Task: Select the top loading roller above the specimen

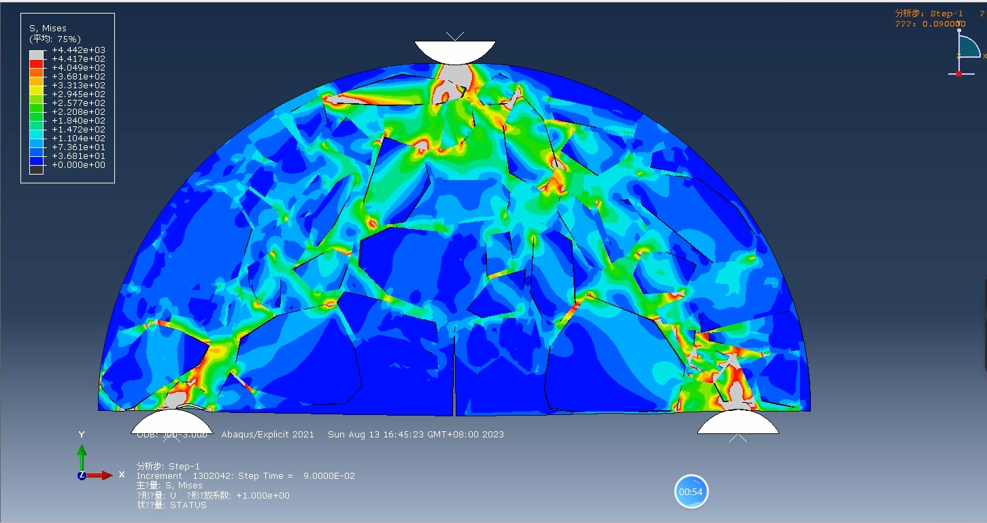Action: (x=455, y=52)
